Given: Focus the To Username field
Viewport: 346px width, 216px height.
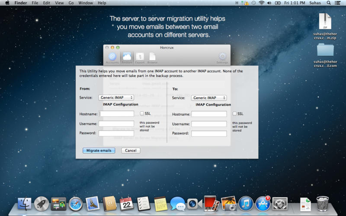Looking at the screenshot, I should coord(209,124).
